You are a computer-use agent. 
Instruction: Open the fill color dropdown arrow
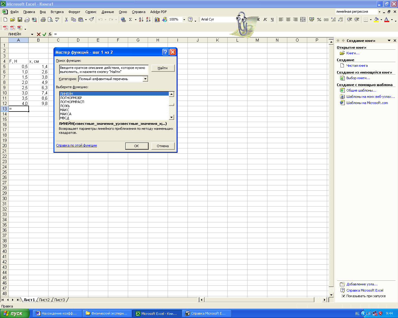pos(381,20)
